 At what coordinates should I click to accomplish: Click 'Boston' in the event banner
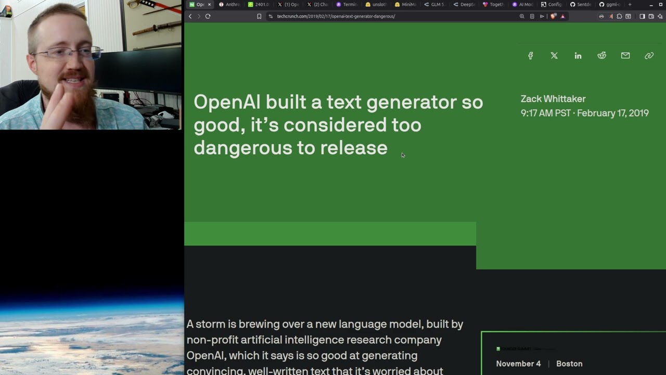click(x=569, y=364)
